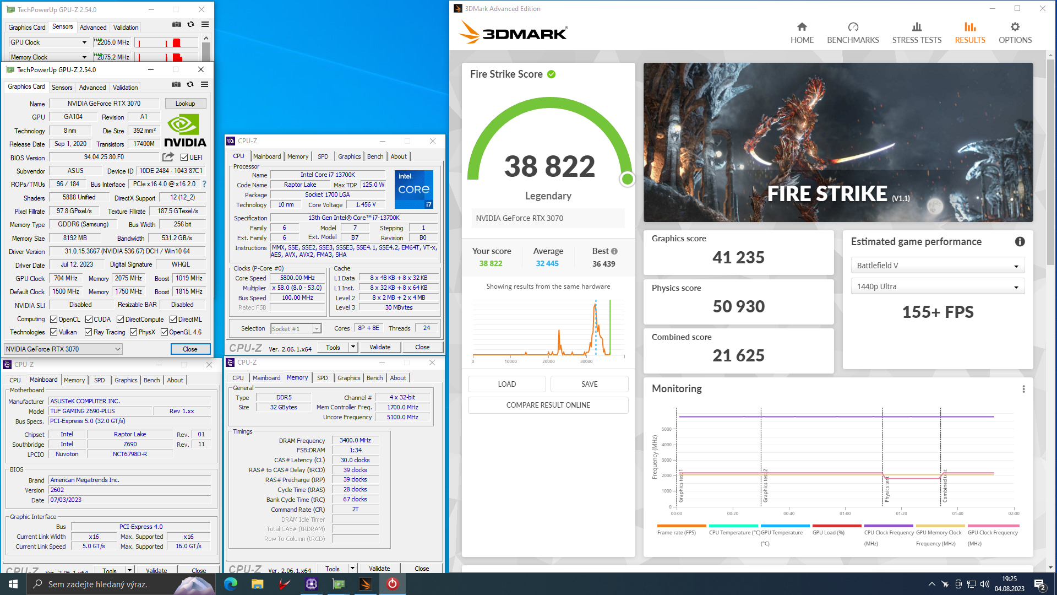The height and width of the screenshot is (595, 1057).
Task: Toggle the Vulkan checkbox
Action: point(53,332)
